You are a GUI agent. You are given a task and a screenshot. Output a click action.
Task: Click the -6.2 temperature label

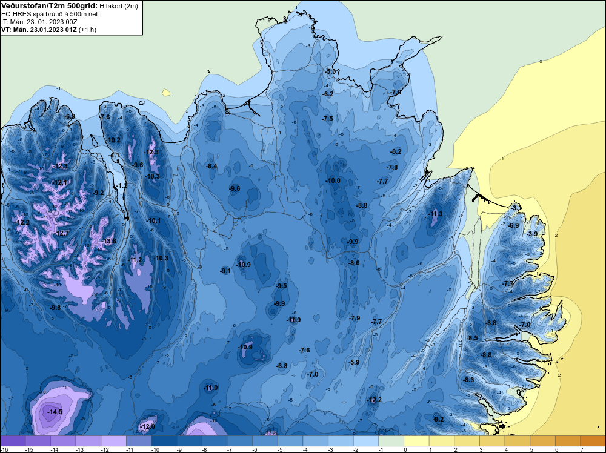click(x=328, y=94)
